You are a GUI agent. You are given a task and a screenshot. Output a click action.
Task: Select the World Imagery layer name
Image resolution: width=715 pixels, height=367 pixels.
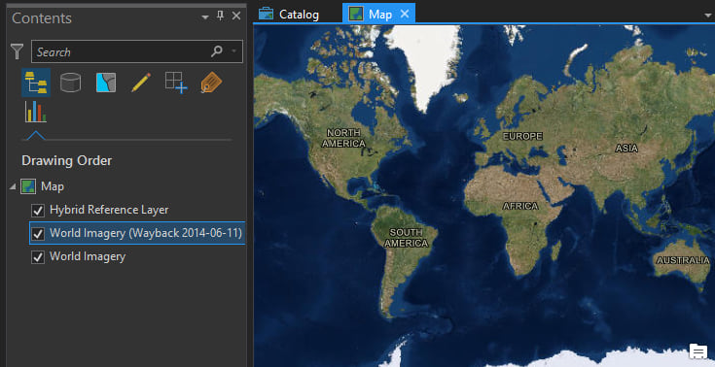tap(88, 257)
